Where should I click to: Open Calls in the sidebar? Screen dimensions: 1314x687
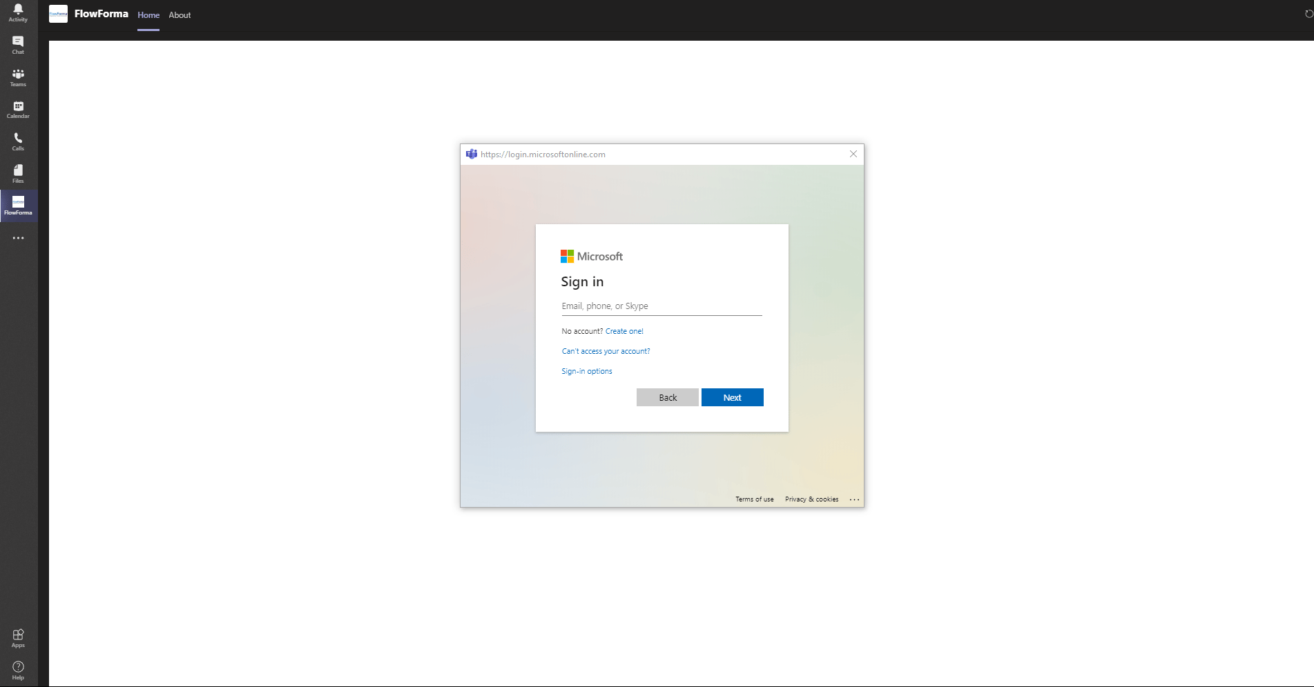pos(18,142)
